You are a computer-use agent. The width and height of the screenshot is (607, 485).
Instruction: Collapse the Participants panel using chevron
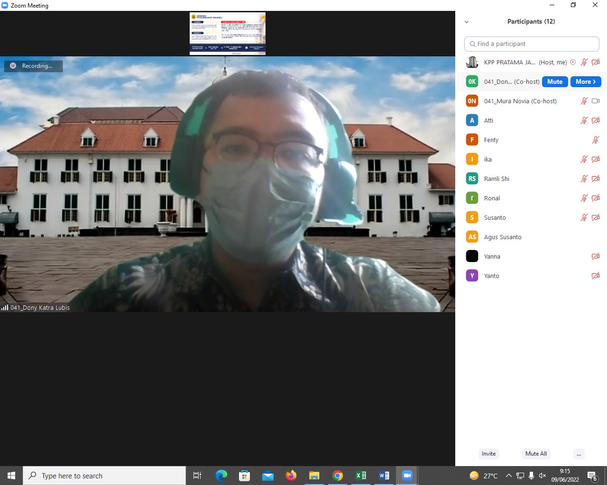[x=467, y=22]
